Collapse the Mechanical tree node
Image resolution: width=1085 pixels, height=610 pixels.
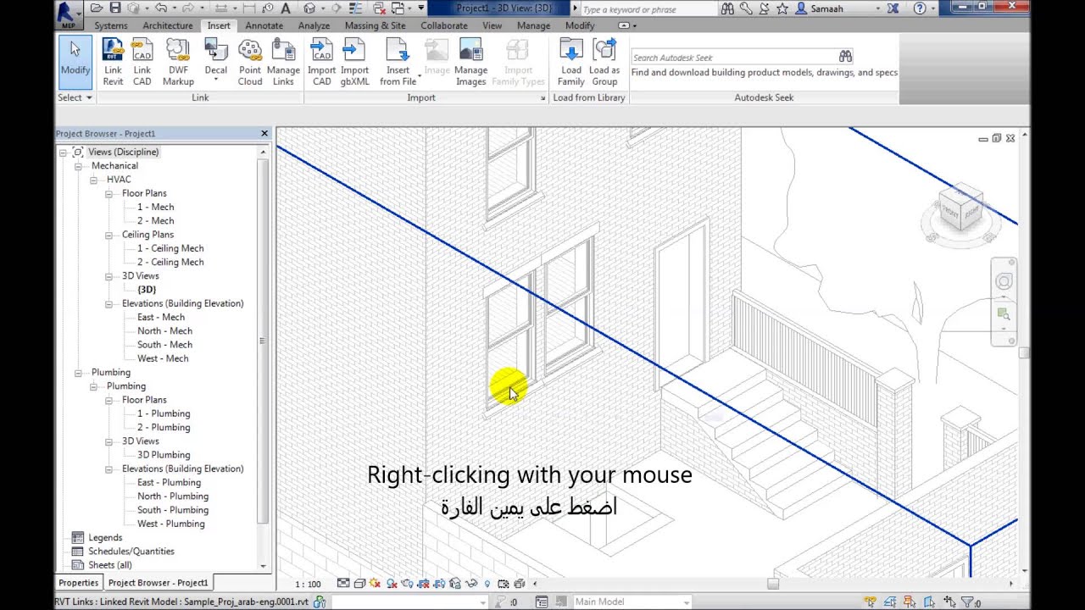pos(78,166)
